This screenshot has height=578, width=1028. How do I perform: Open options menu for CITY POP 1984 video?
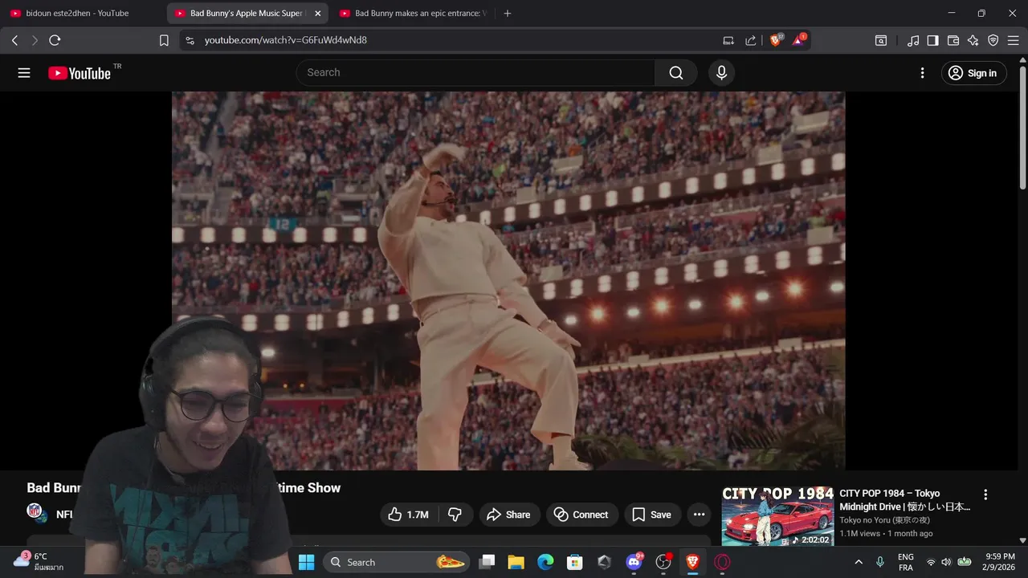(x=985, y=495)
